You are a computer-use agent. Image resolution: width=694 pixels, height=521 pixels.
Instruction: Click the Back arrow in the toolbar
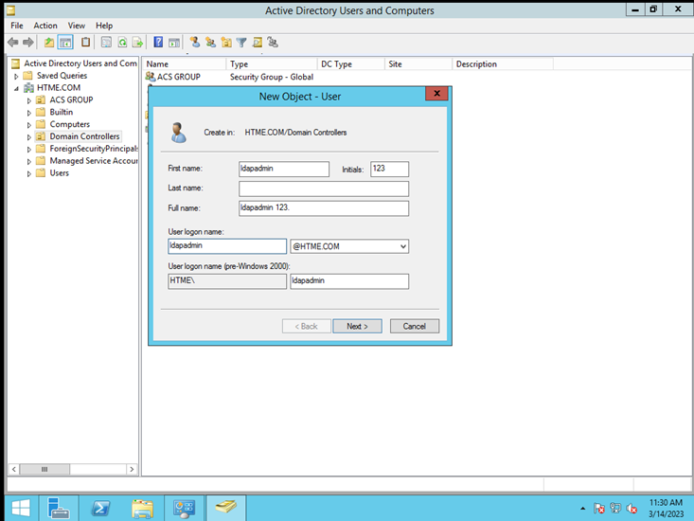13,43
